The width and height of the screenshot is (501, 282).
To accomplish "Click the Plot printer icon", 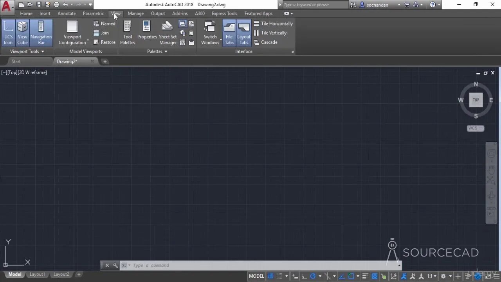I will click(56, 5).
